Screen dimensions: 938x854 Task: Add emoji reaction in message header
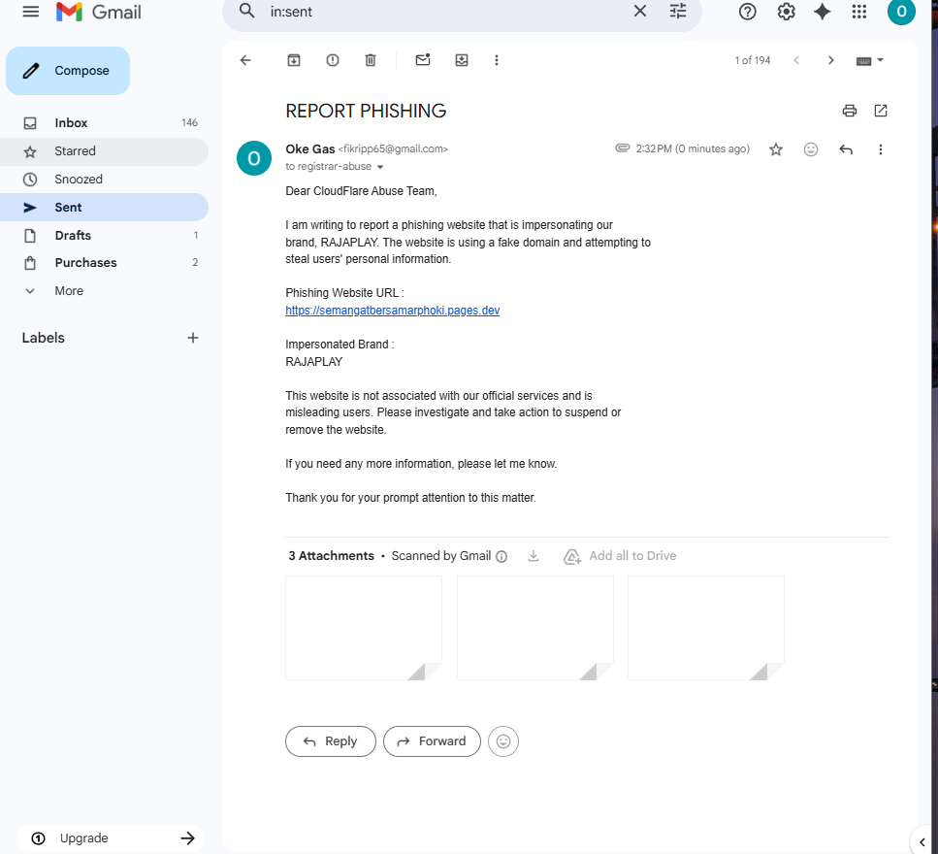pyautogui.click(x=811, y=149)
